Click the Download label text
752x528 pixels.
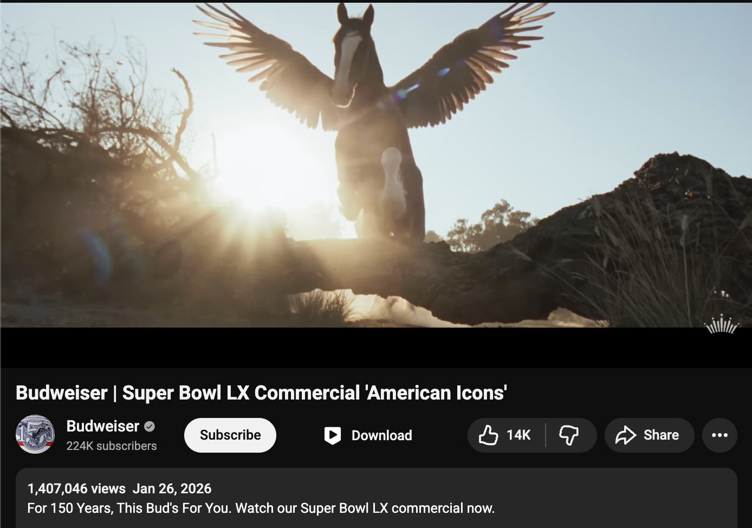point(382,435)
